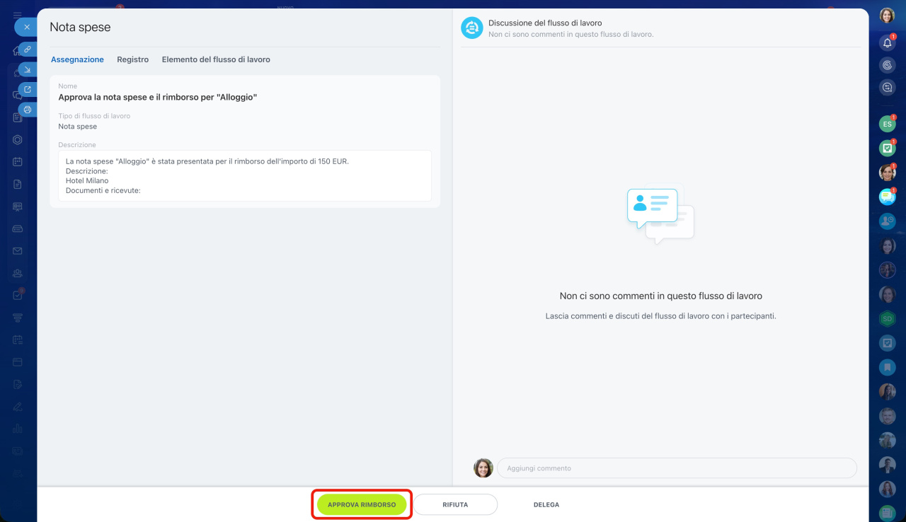Click the mail icon in the left menu

tap(18, 251)
